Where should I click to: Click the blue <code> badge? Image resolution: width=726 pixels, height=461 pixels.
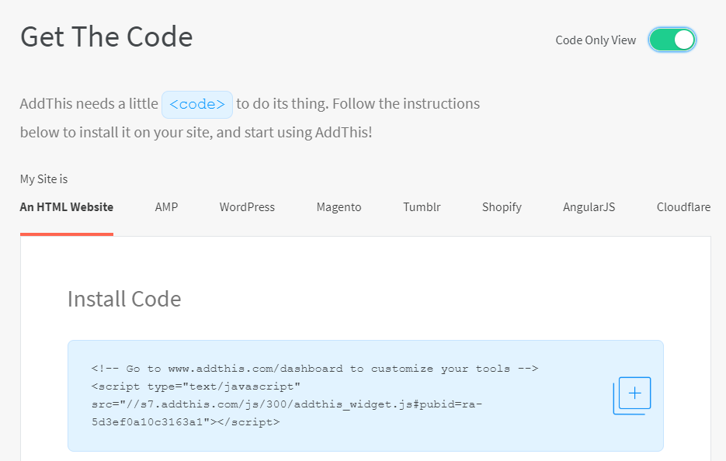tap(197, 105)
